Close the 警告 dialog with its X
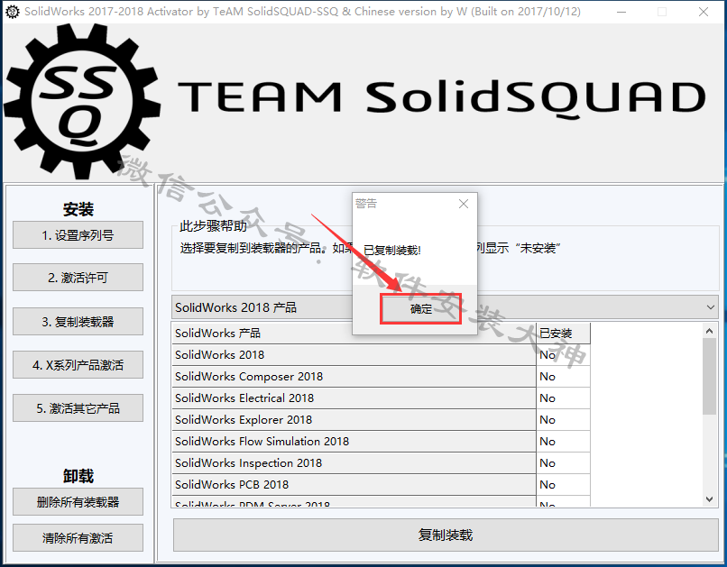 [x=464, y=204]
